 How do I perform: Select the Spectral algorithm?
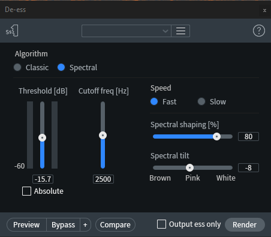click(61, 67)
